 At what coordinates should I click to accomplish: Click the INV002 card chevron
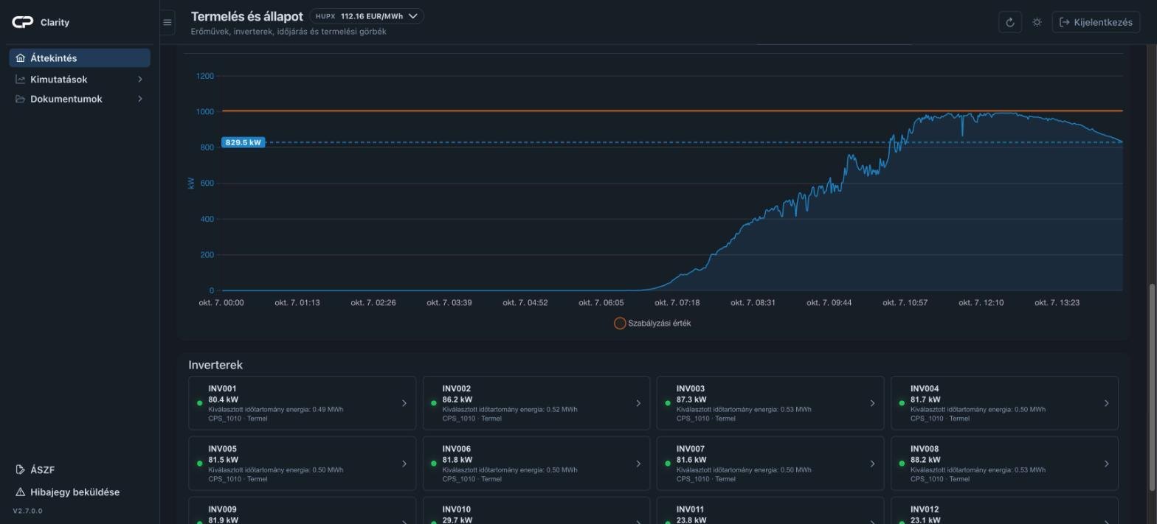pyautogui.click(x=638, y=403)
